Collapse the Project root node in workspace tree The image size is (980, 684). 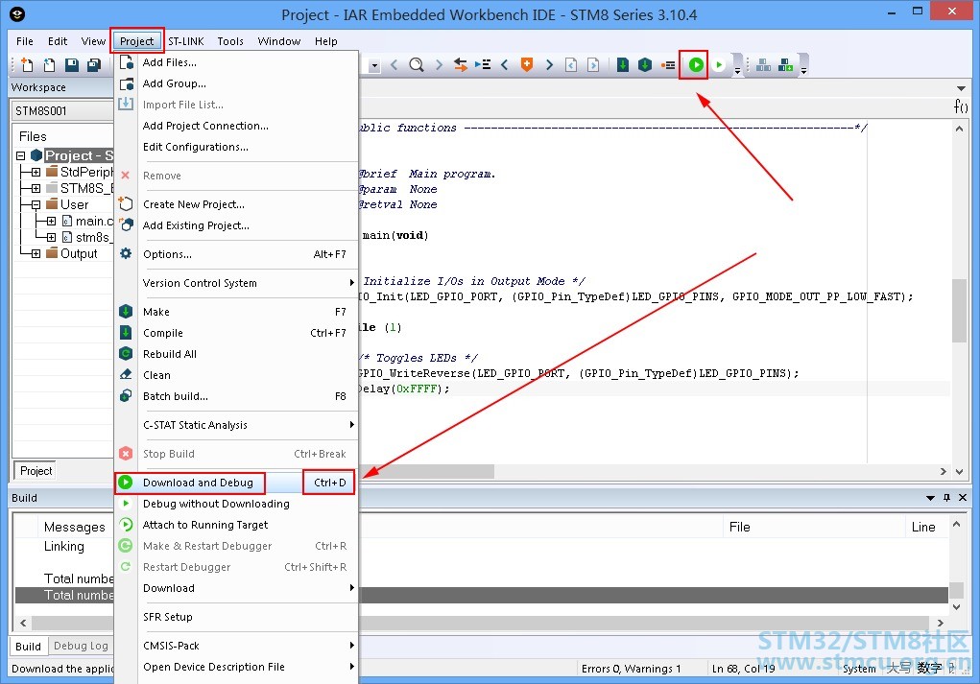[20, 155]
